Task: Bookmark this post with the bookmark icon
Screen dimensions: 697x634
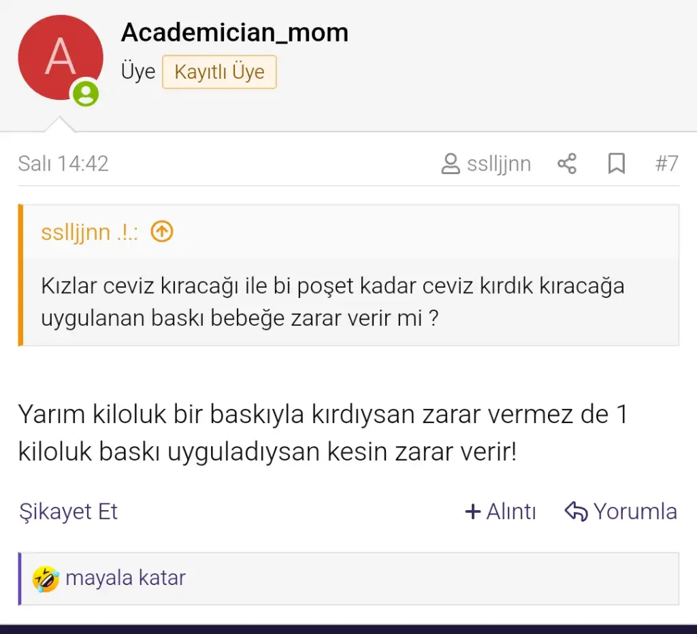Action: point(616,164)
